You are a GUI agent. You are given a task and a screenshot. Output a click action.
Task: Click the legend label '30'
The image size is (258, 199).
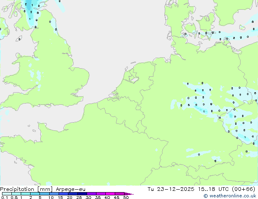pos(88,197)
